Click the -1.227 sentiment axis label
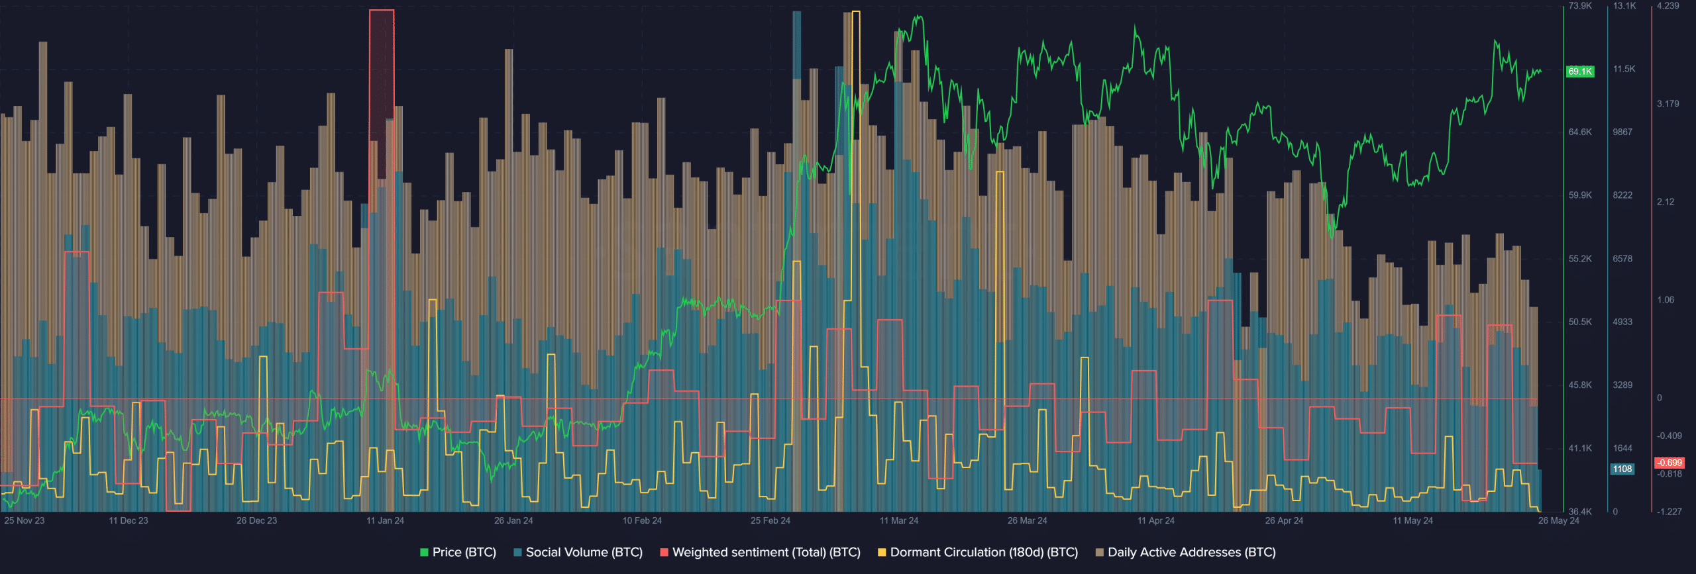1696x574 pixels. (1669, 512)
